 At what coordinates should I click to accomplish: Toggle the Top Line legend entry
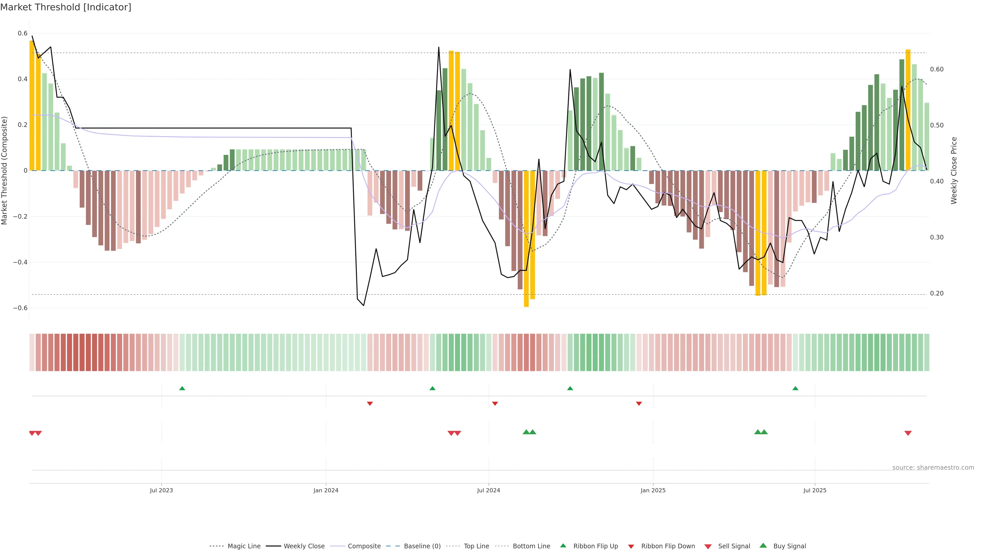[x=476, y=546]
